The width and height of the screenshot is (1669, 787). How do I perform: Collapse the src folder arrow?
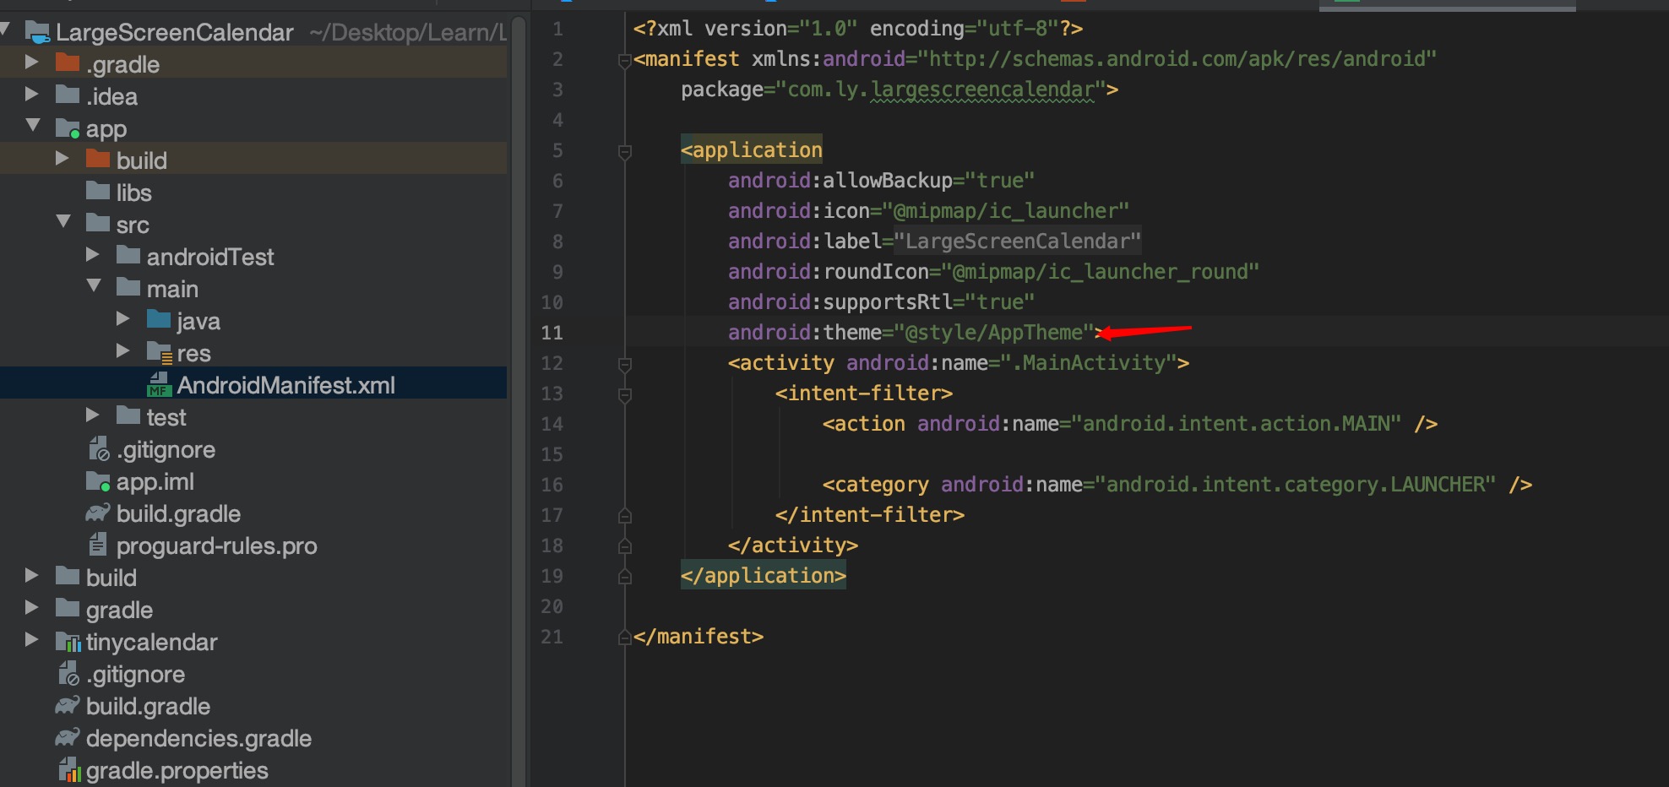click(x=63, y=221)
